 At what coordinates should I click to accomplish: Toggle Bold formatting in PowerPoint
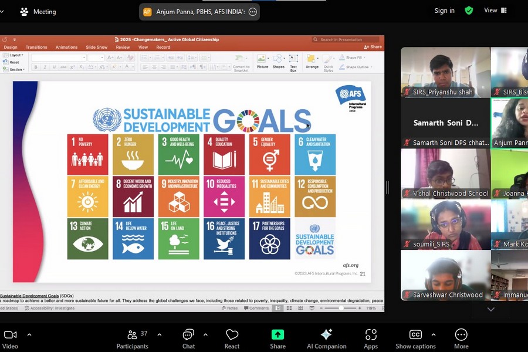tap(36, 67)
